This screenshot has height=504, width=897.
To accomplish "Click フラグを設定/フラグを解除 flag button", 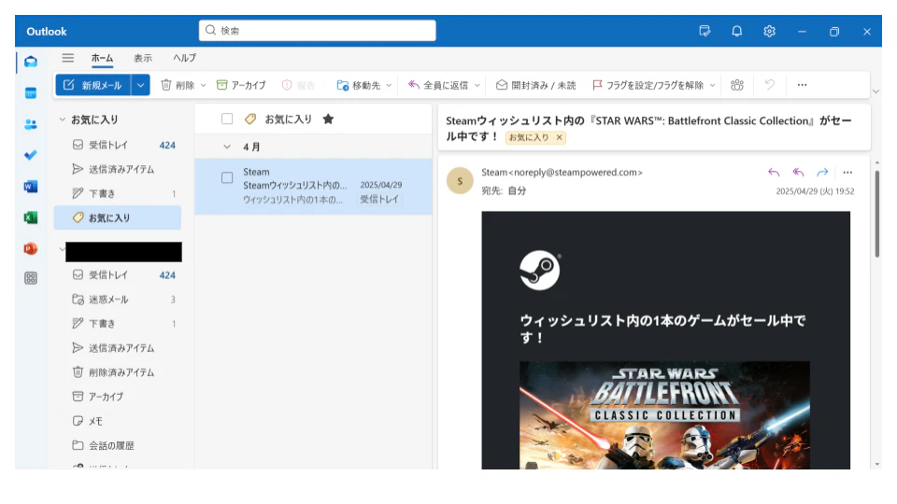I will click(648, 85).
